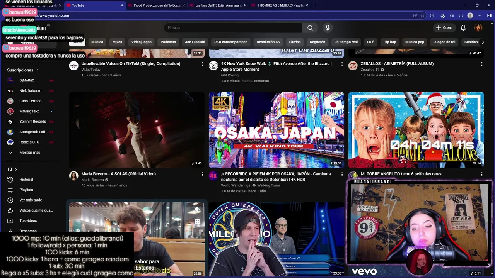
Task: Open options for MI POBRE ANGELITO video
Action: [x=481, y=175]
